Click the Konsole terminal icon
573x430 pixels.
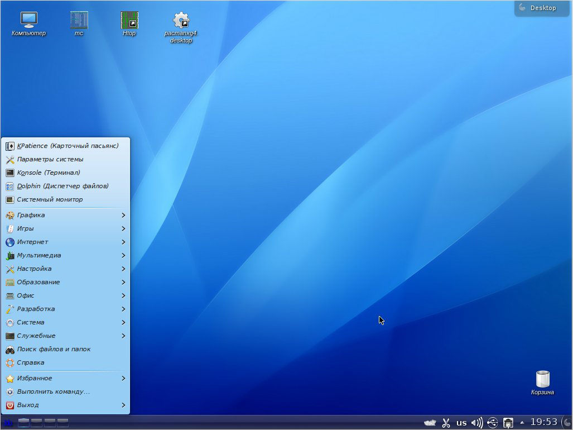10,173
